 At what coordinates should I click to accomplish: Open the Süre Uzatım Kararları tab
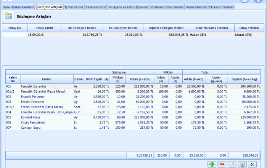(x=18, y=7)
